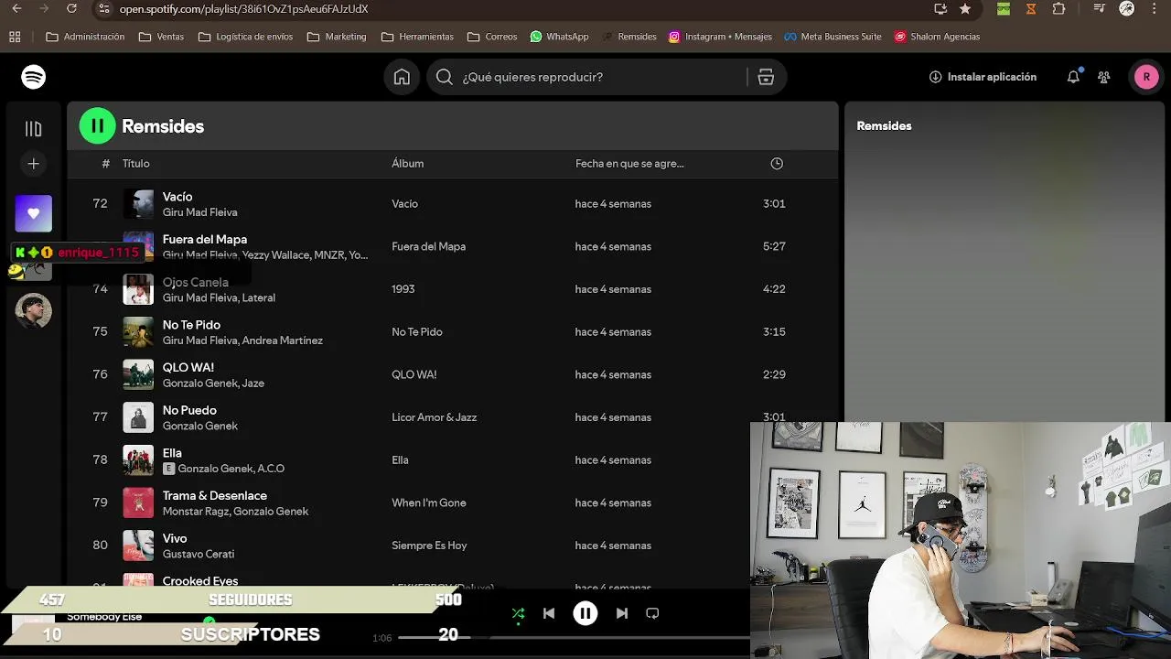Open Liked Songs heart tile
The height and width of the screenshot is (659, 1171).
[x=34, y=213]
